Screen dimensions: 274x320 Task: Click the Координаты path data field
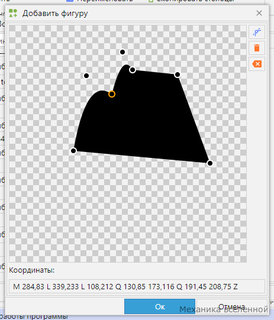(x=137, y=286)
